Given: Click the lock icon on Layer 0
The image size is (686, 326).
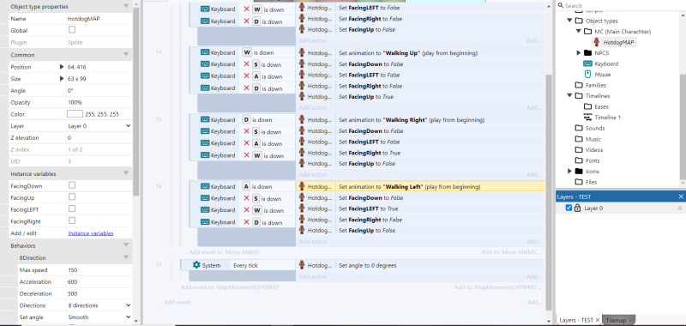Looking at the screenshot, I should pos(577,208).
